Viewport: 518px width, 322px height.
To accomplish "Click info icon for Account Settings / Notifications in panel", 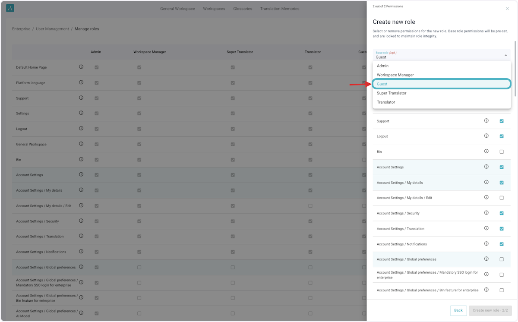I will pos(486,244).
